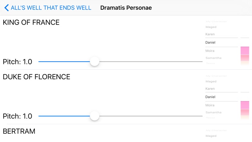Tap pink color swatch beside King of France
The height and width of the screenshot is (142, 252).
click(245, 51)
